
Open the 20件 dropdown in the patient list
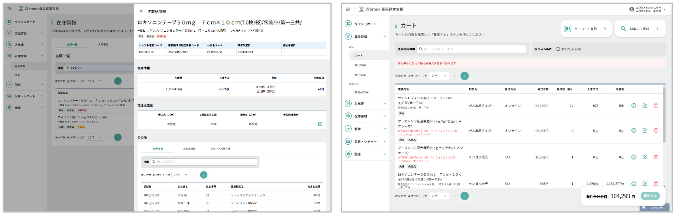click(x=181, y=175)
